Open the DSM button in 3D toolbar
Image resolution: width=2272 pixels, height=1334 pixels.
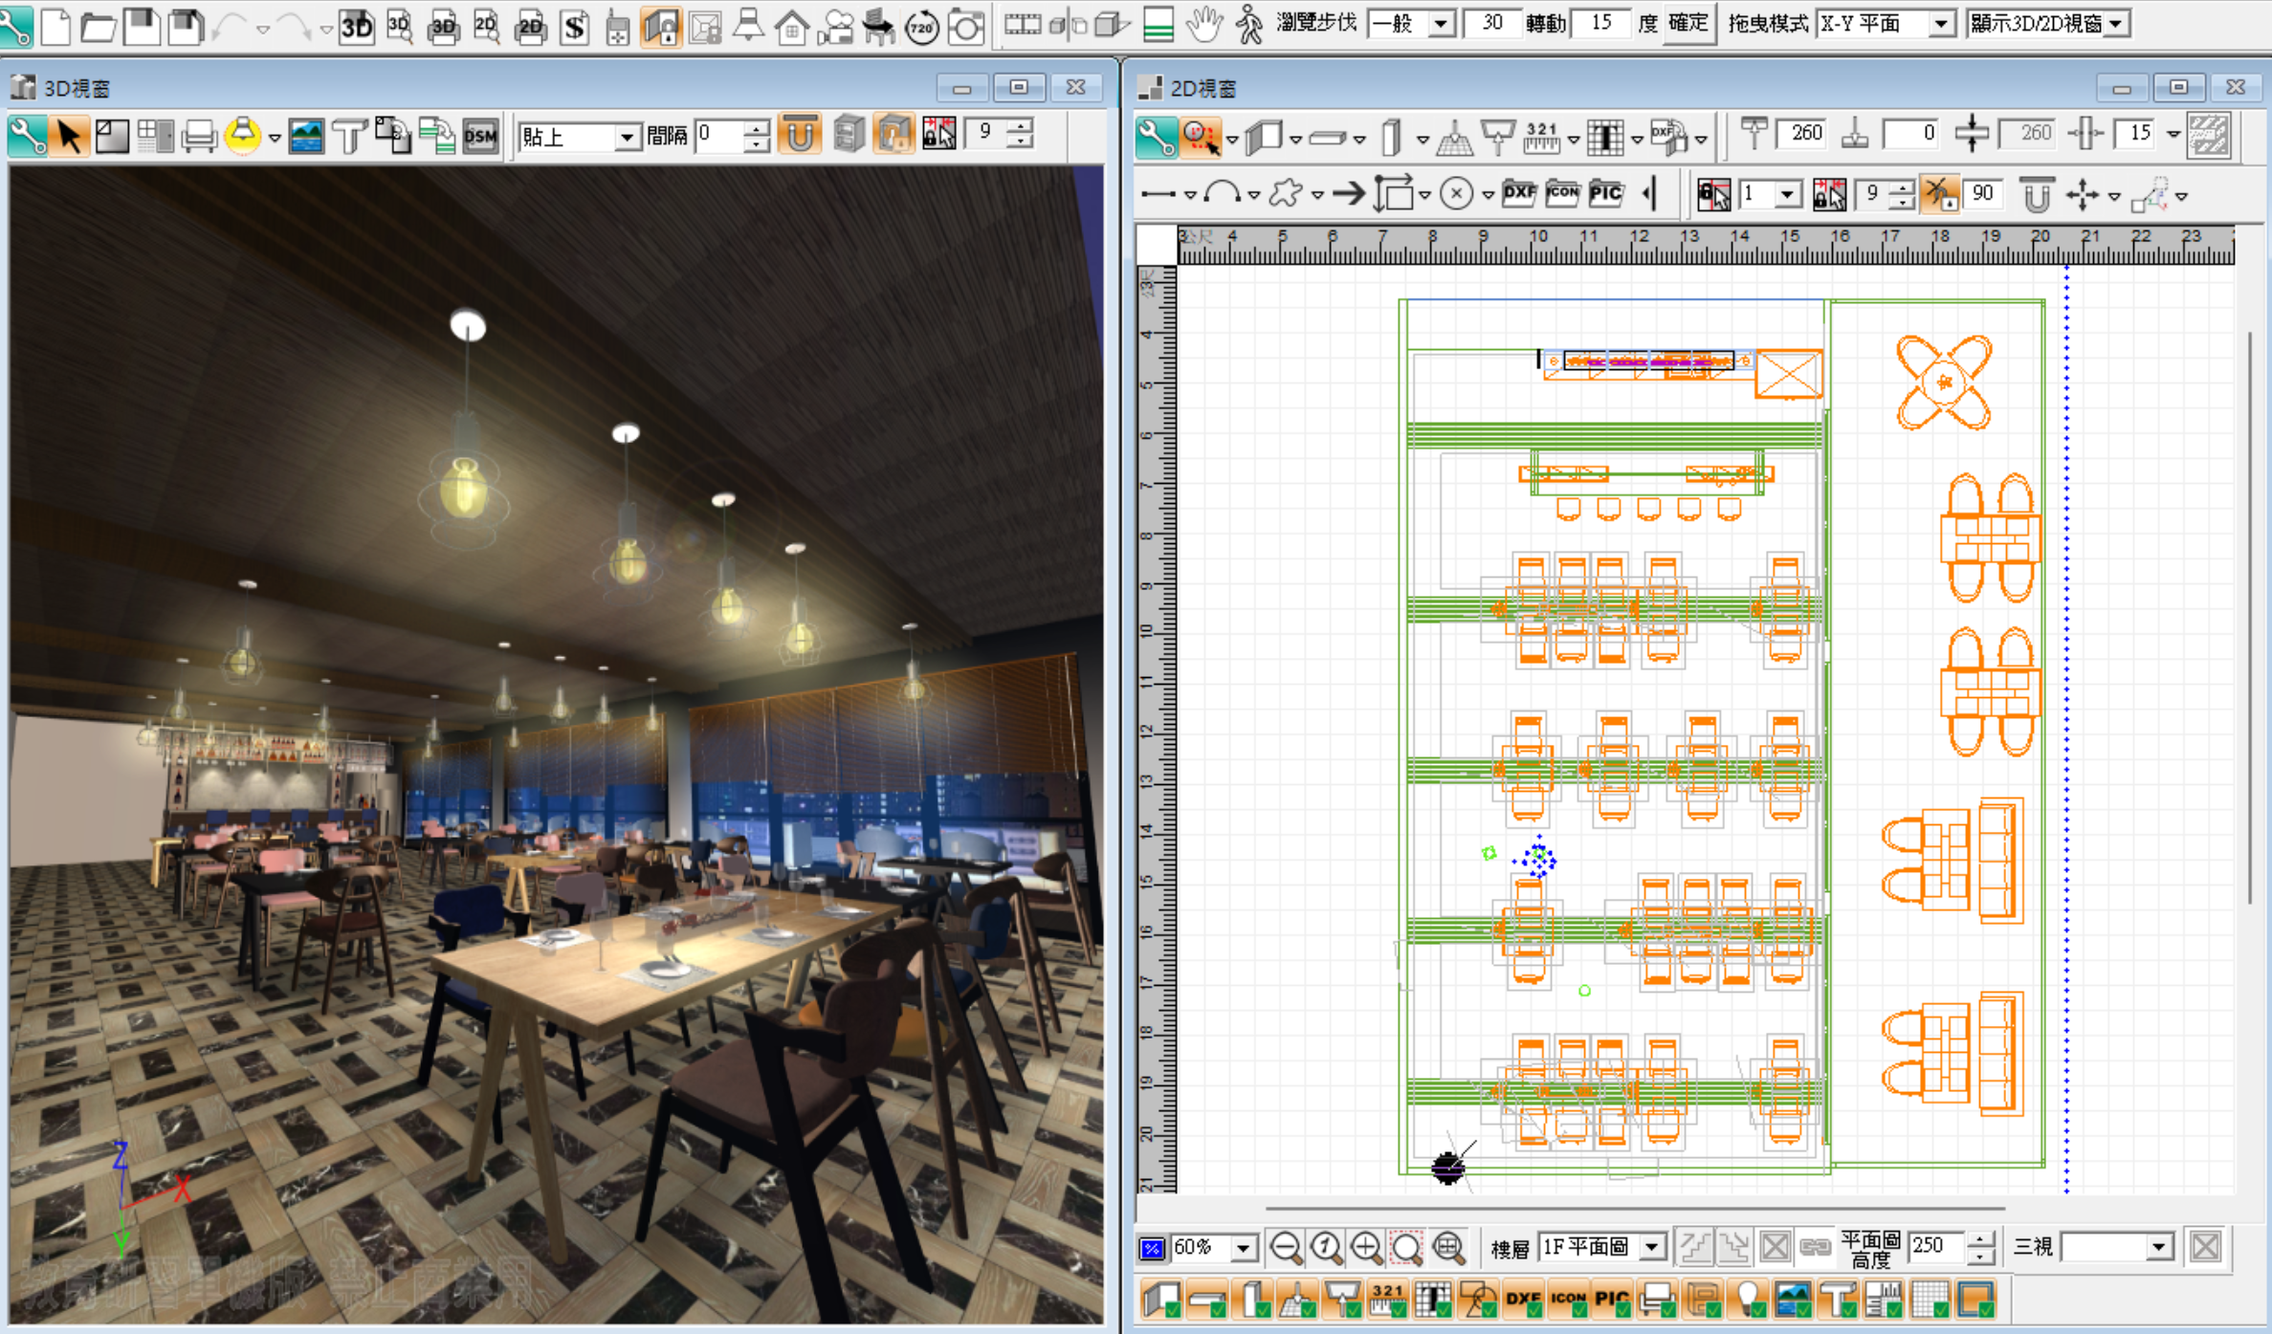click(x=480, y=136)
